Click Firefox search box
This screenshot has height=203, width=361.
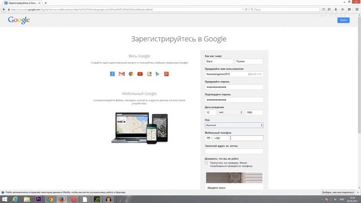click(x=284, y=10)
